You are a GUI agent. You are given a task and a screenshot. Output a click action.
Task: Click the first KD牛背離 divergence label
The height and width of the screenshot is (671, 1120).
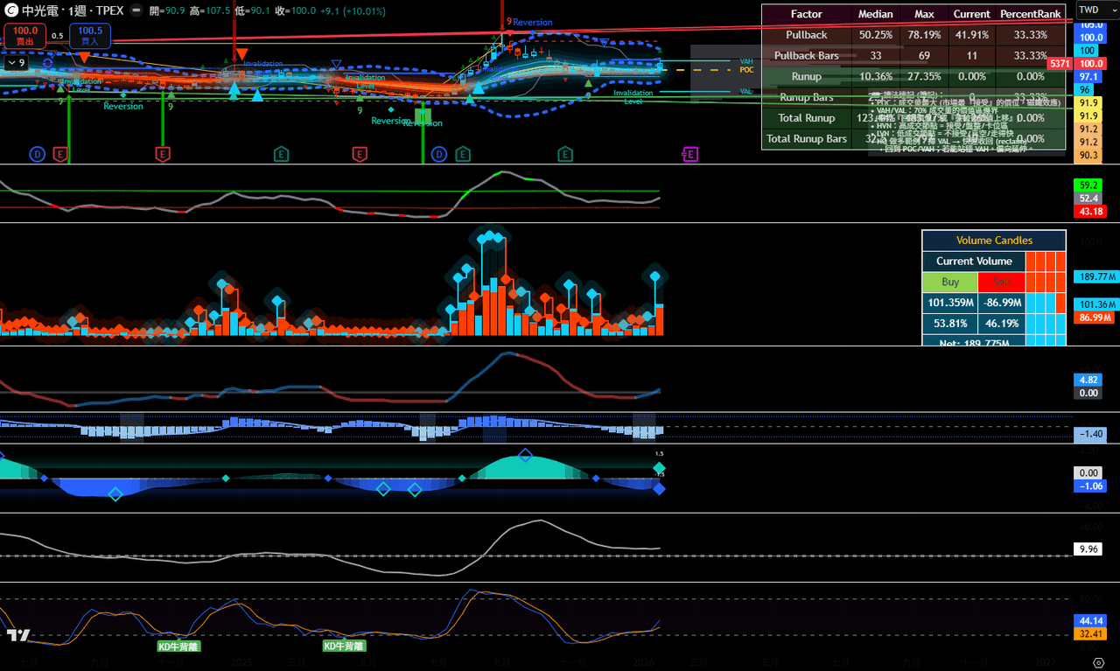pyautogui.click(x=178, y=647)
